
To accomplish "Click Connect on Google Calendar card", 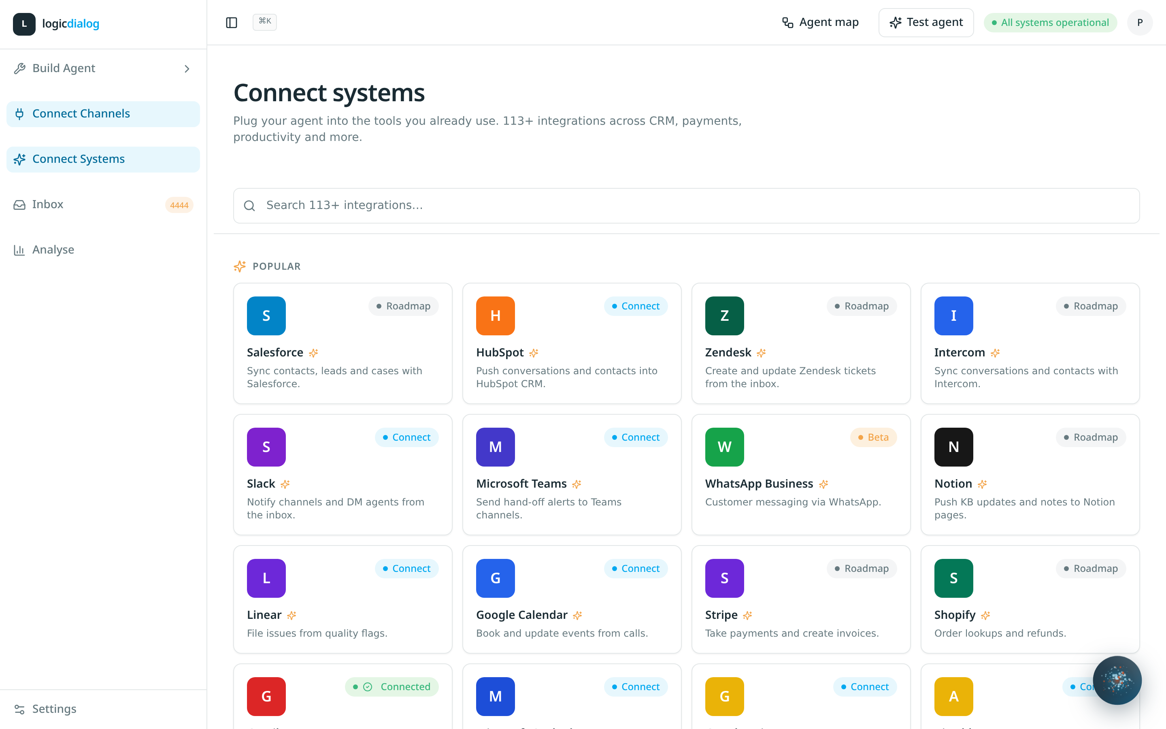I will click(x=636, y=569).
